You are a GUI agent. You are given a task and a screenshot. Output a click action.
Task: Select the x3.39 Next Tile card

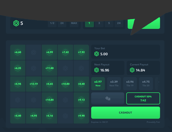[x=114, y=84]
